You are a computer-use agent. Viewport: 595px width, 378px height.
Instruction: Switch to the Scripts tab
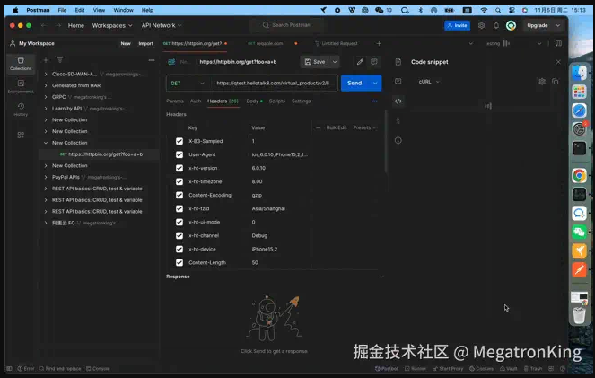tap(277, 101)
